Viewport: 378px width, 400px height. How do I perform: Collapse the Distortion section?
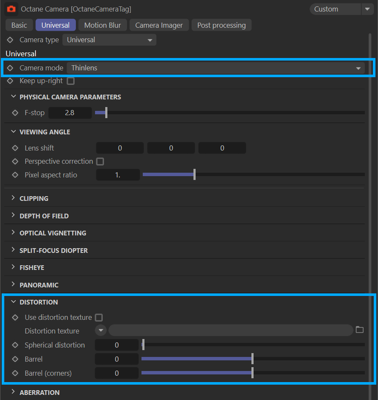coord(13,302)
